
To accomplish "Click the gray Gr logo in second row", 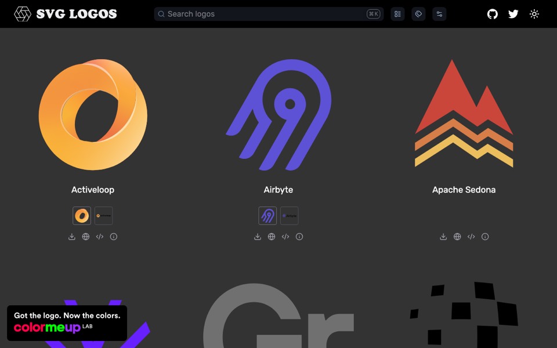I will click(x=278, y=316).
